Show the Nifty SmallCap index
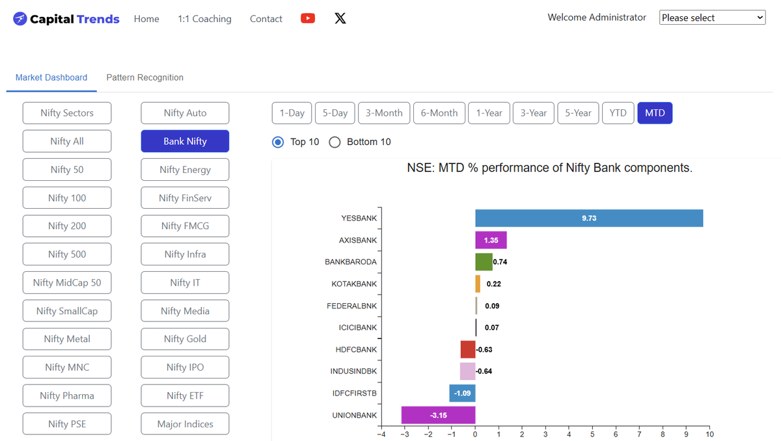 click(67, 311)
